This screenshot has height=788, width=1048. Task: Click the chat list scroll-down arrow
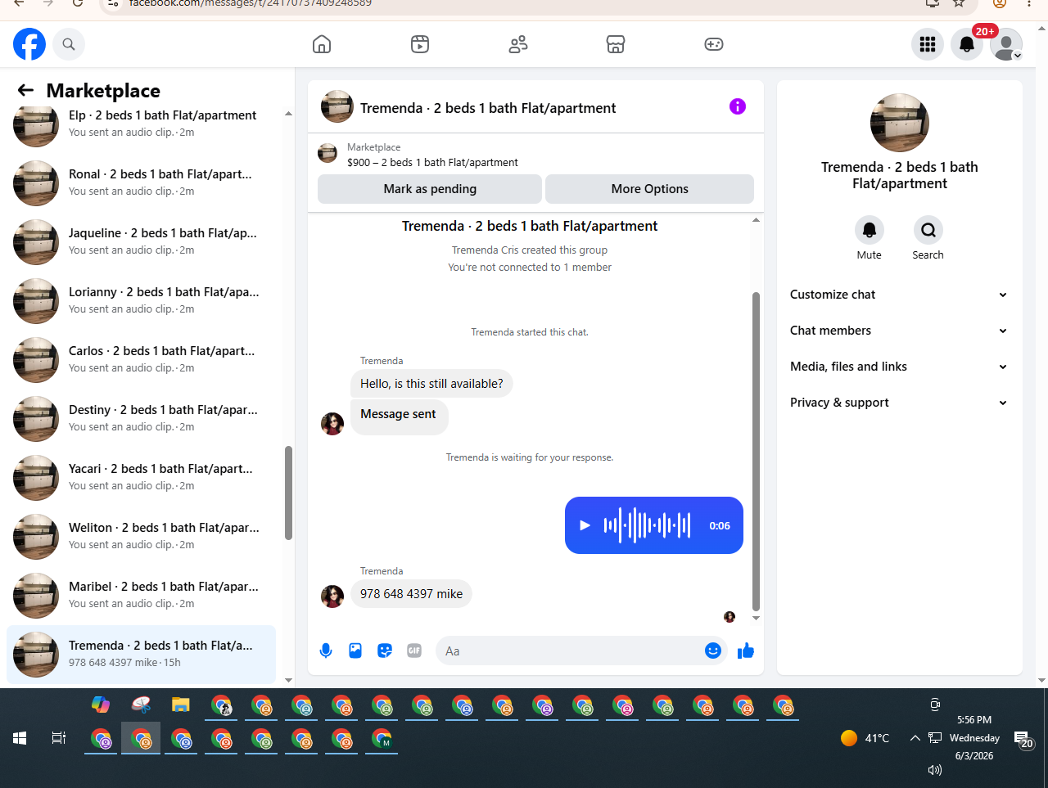coord(288,680)
